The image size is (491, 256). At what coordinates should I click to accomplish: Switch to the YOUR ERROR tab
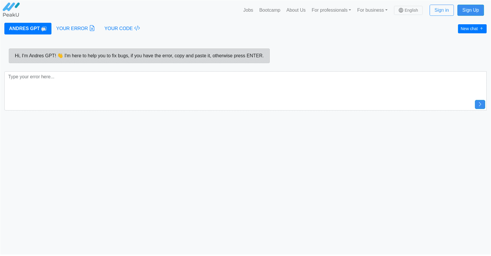click(x=72, y=29)
